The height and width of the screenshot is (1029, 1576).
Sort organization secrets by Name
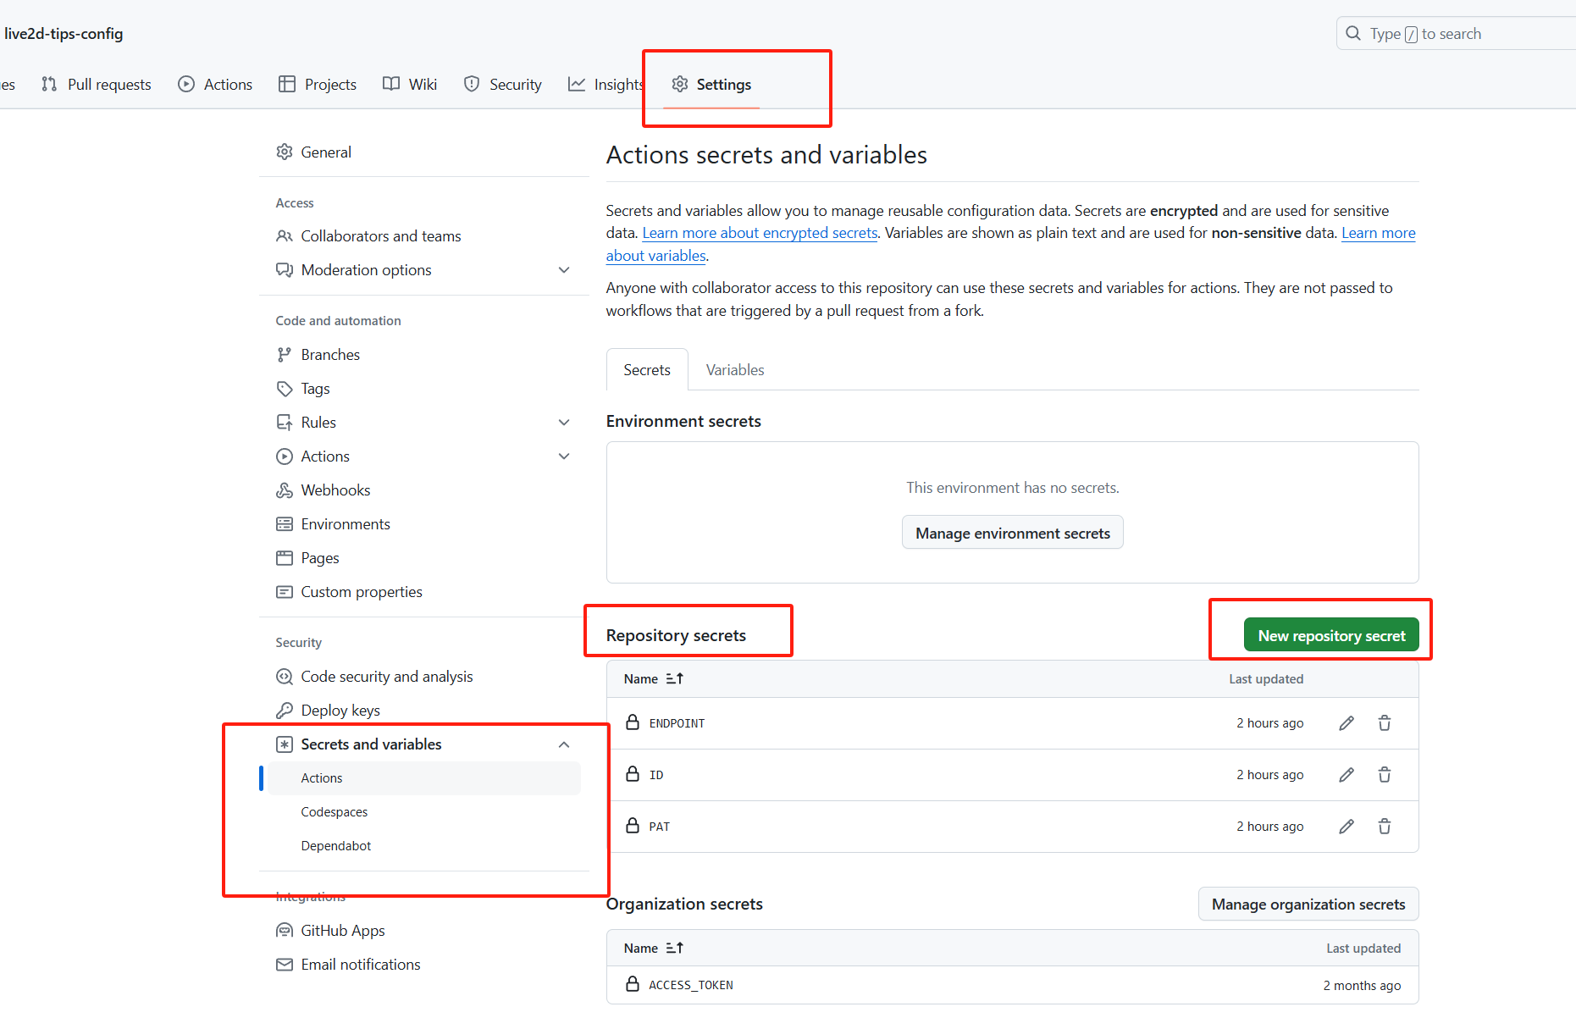pyautogui.click(x=653, y=949)
